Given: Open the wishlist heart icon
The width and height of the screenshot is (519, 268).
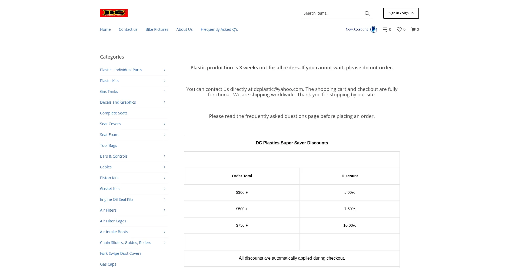Looking at the screenshot, I should tap(399, 29).
